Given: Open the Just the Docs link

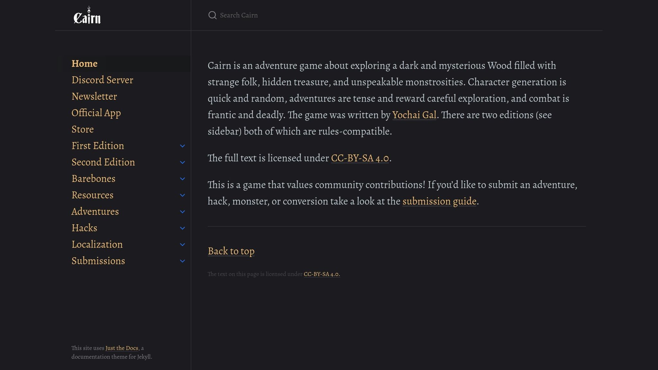Looking at the screenshot, I should [122, 348].
